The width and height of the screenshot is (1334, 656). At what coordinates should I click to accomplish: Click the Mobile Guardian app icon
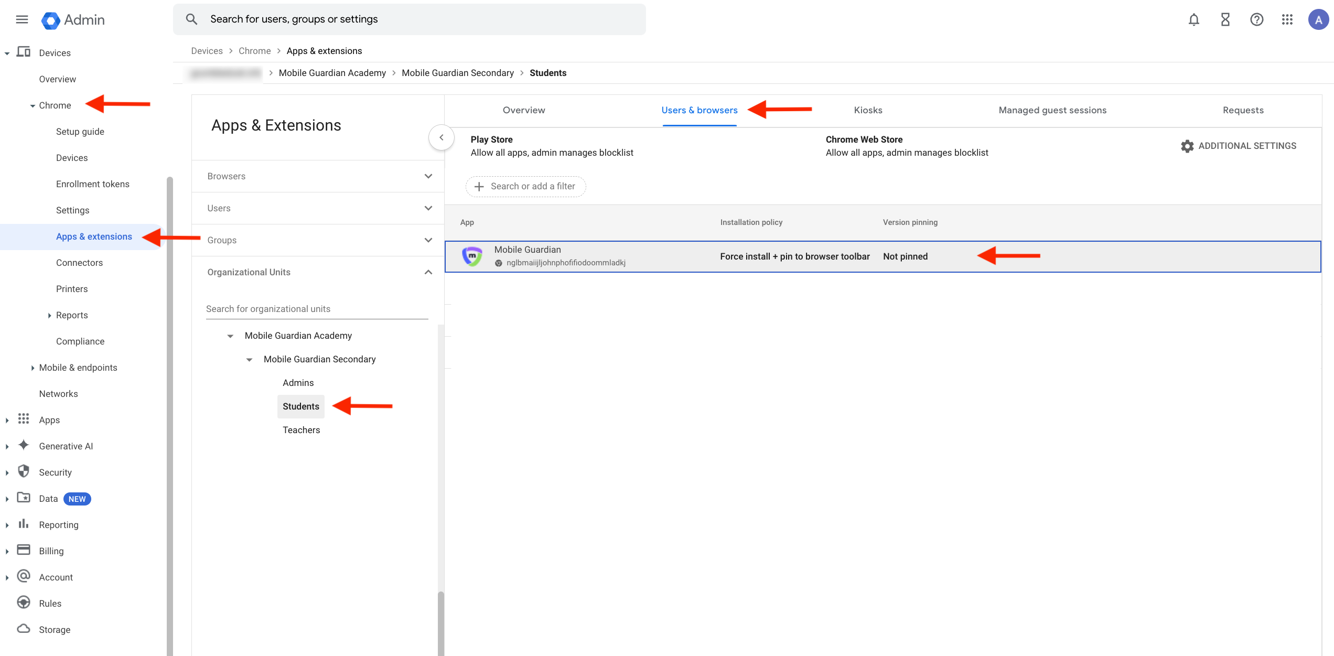472,256
